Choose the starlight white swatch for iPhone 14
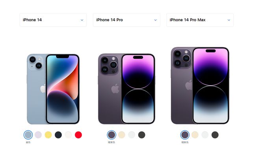This screenshot has height=162, width=260. [x=68, y=135]
